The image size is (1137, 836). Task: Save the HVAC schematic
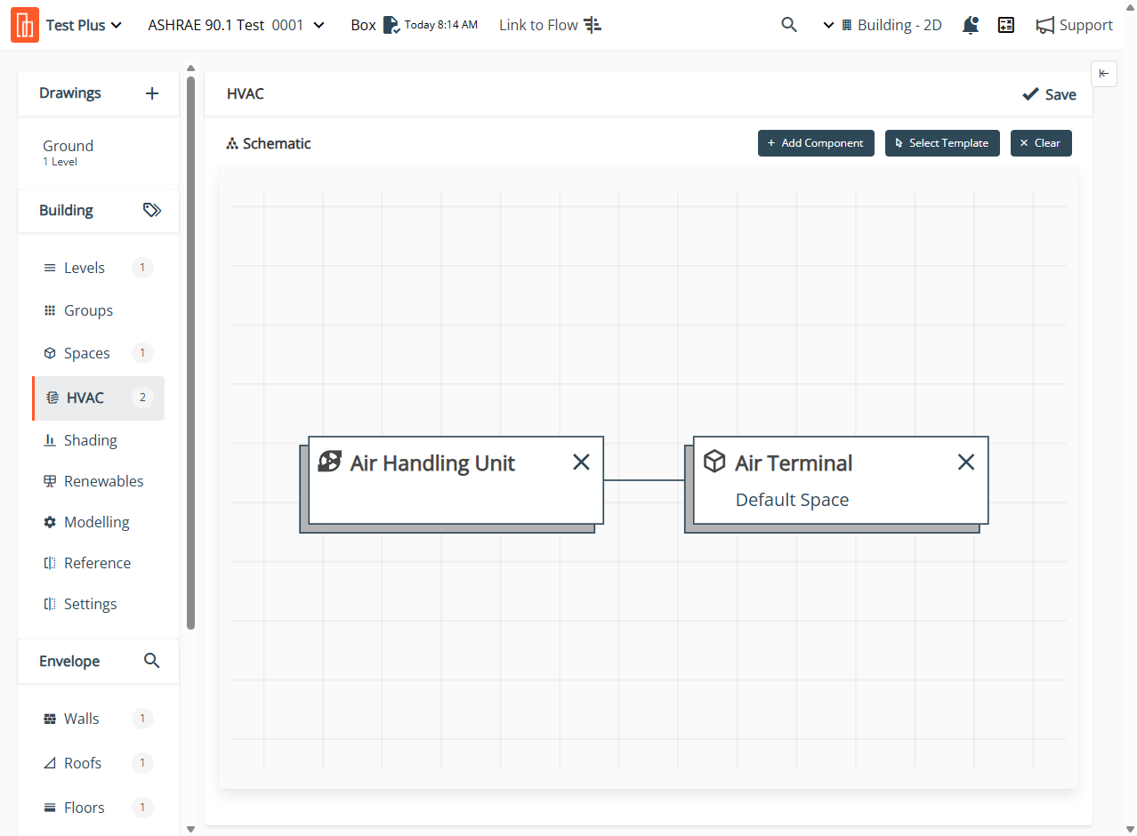[x=1049, y=94]
